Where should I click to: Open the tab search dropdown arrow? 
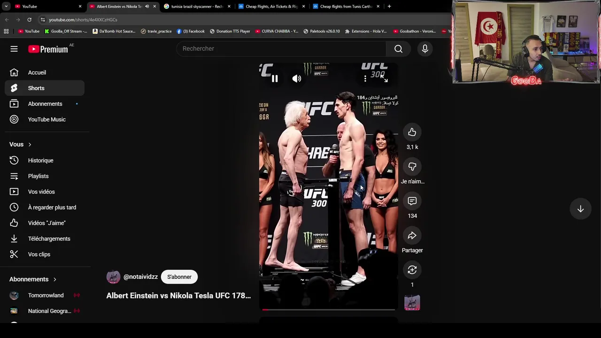[6, 7]
